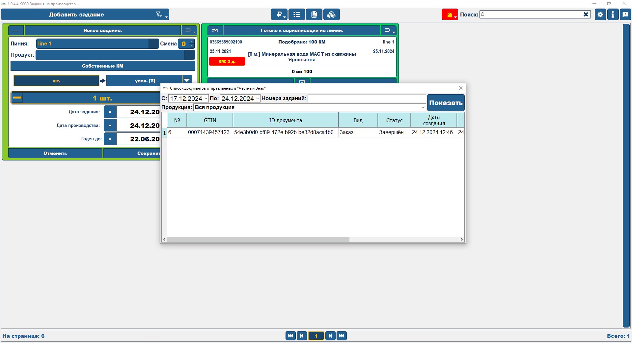Clear the search field with the X icon
Image resolution: width=632 pixels, height=343 pixels.
(x=586, y=14)
